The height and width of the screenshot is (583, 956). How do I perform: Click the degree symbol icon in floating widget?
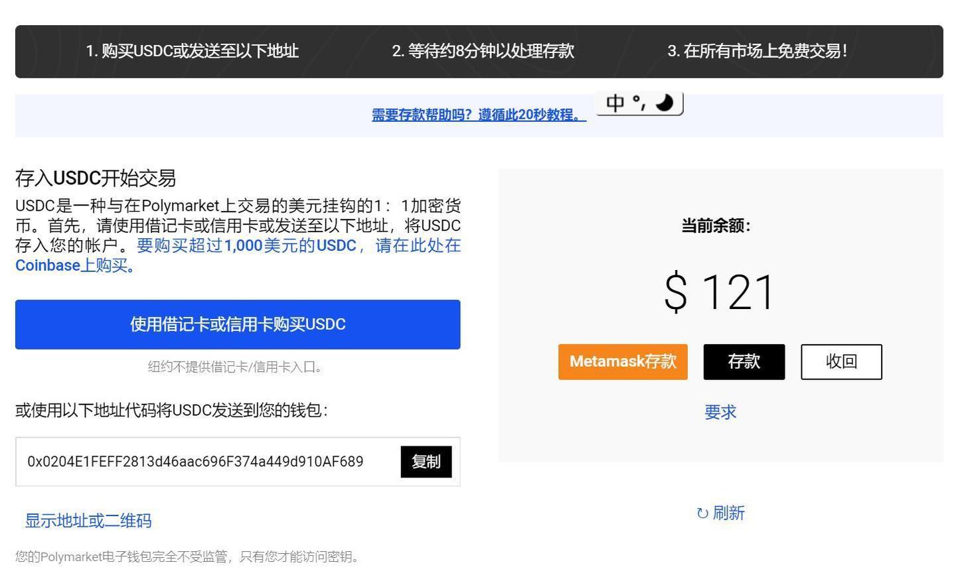636,101
